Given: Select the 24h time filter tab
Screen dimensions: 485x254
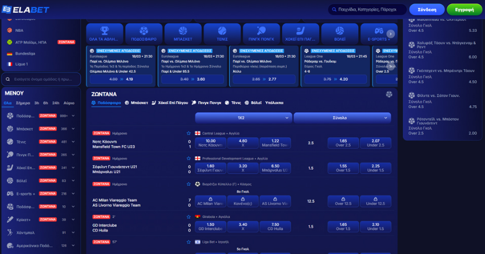Looking at the screenshot, I should pos(56,103).
